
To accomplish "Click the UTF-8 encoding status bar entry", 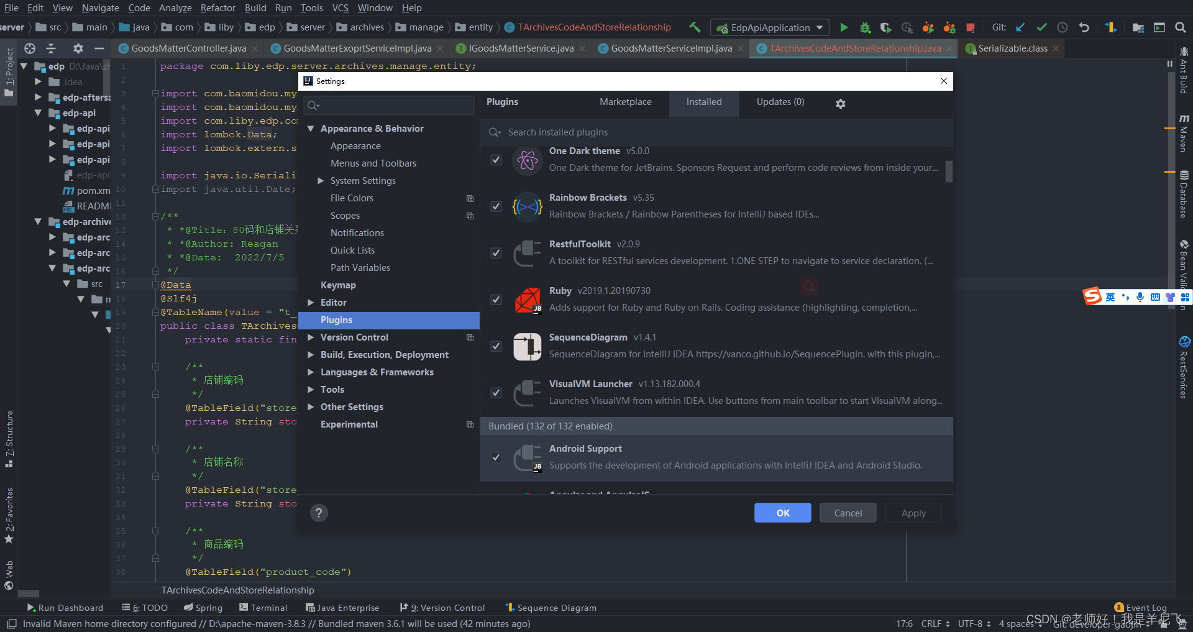I will [974, 623].
